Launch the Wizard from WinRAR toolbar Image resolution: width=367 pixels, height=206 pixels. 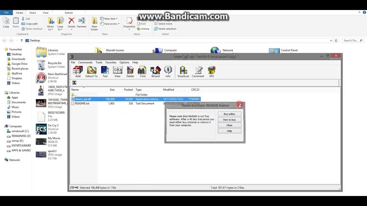(x=155, y=72)
